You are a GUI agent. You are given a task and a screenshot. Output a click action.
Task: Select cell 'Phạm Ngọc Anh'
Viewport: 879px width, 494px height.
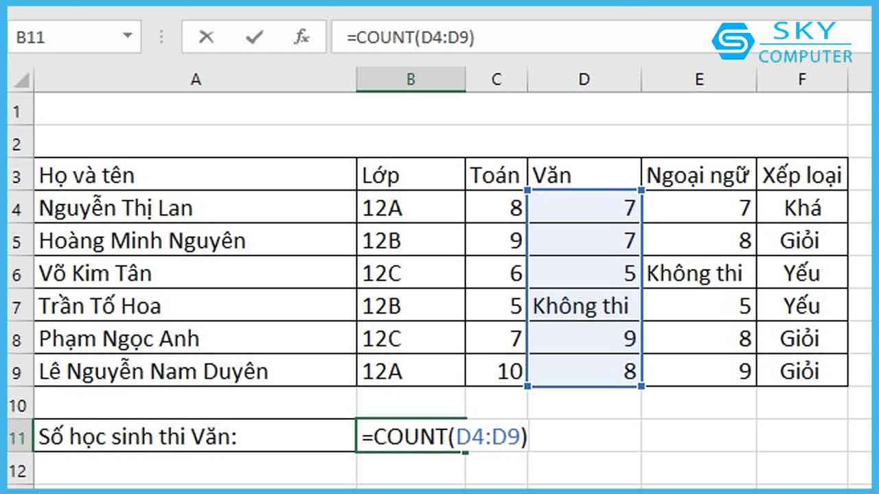tap(196, 339)
